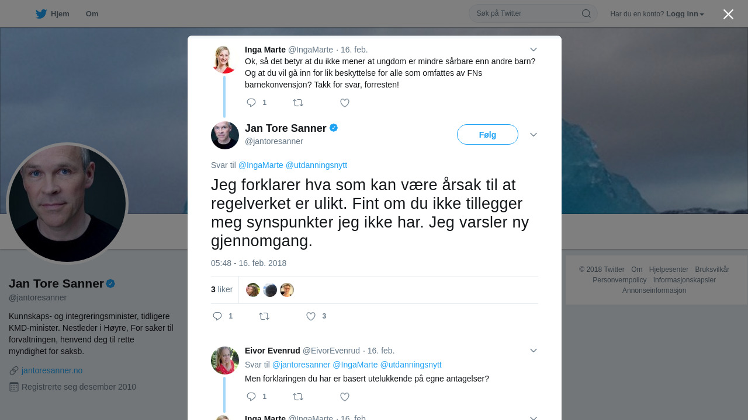The height and width of the screenshot is (420, 748).
Task: Like Inga Marte's tweet with heart icon
Action: 345,103
